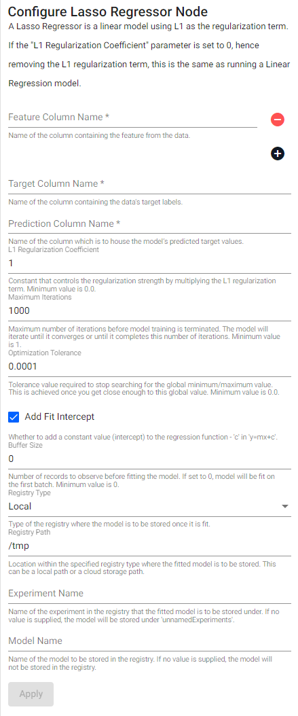Edit the Registry Path /tmp field
This screenshot has width=298, height=716.
pos(150,546)
